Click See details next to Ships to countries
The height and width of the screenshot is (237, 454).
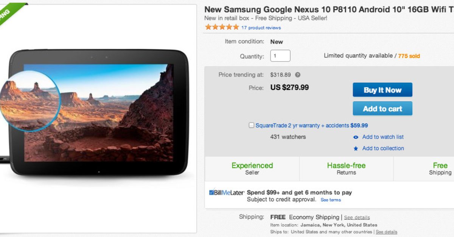(386, 232)
